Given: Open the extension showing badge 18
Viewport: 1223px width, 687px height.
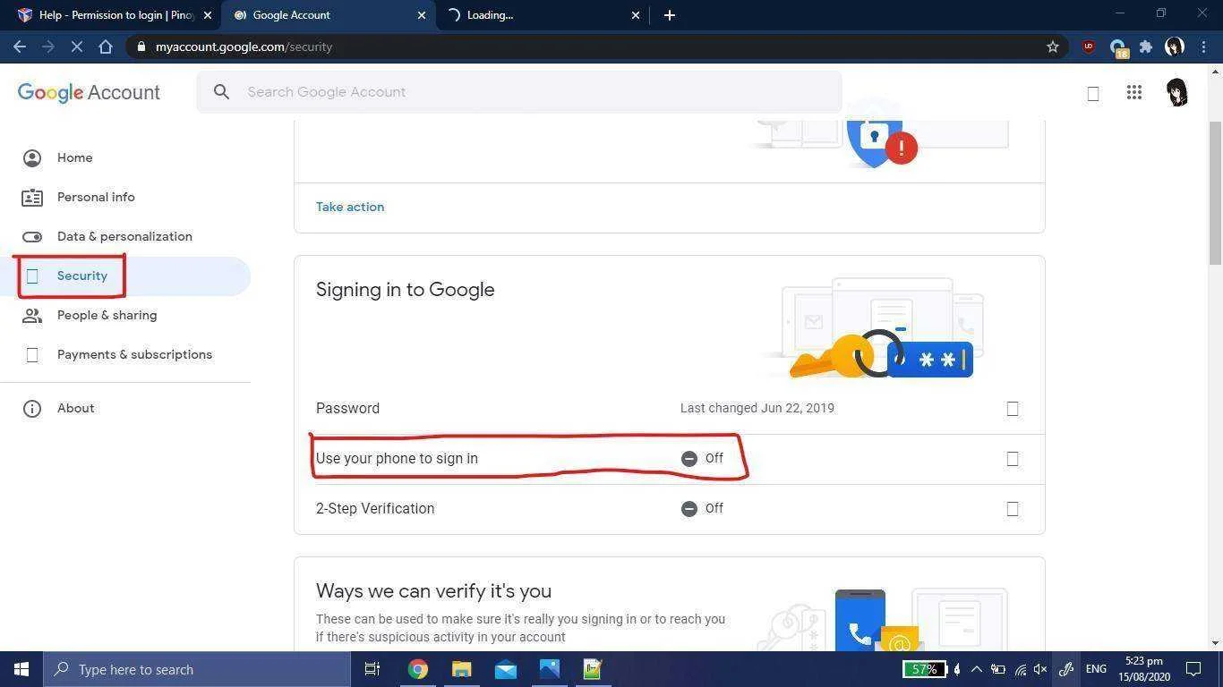Looking at the screenshot, I should click(1117, 47).
